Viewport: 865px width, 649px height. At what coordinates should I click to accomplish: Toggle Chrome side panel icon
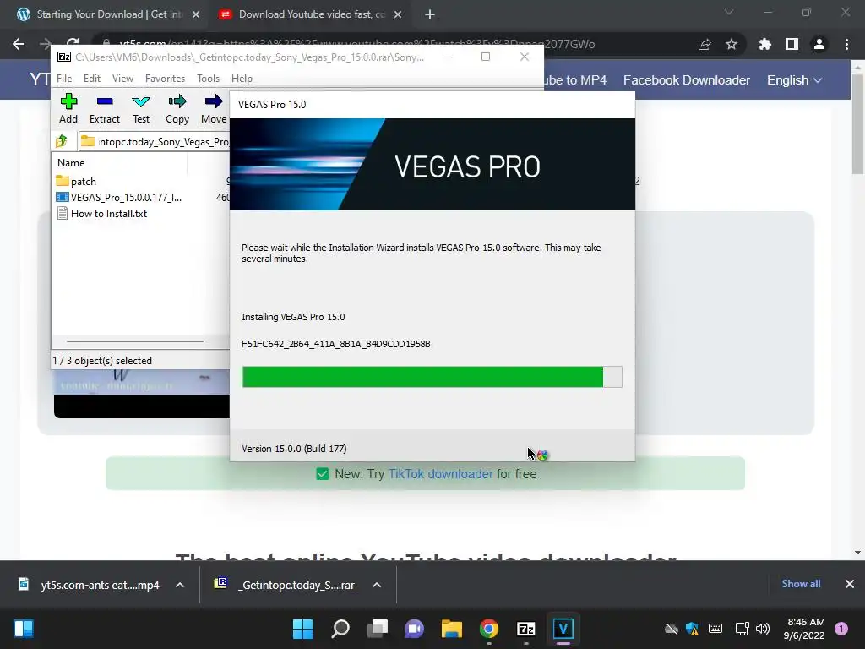792,44
